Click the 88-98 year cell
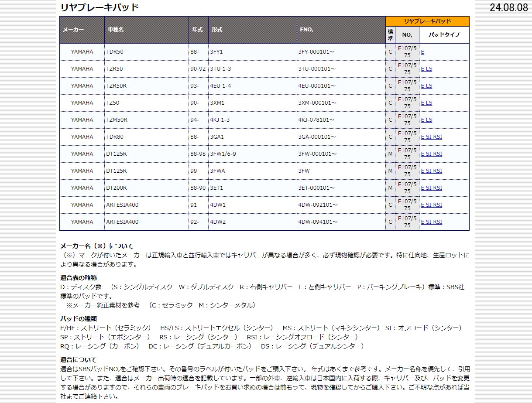Viewport: 532px width, 403px height. [199, 154]
